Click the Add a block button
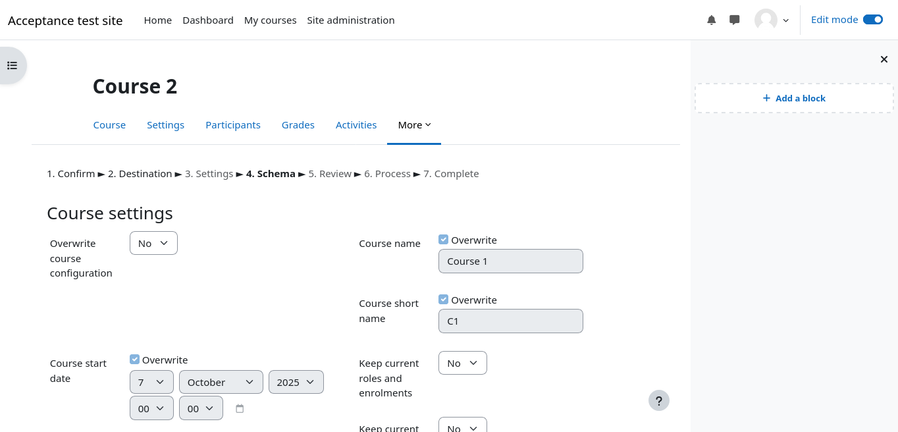The width and height of the screenshot is (898, 432). pos(794,98)
